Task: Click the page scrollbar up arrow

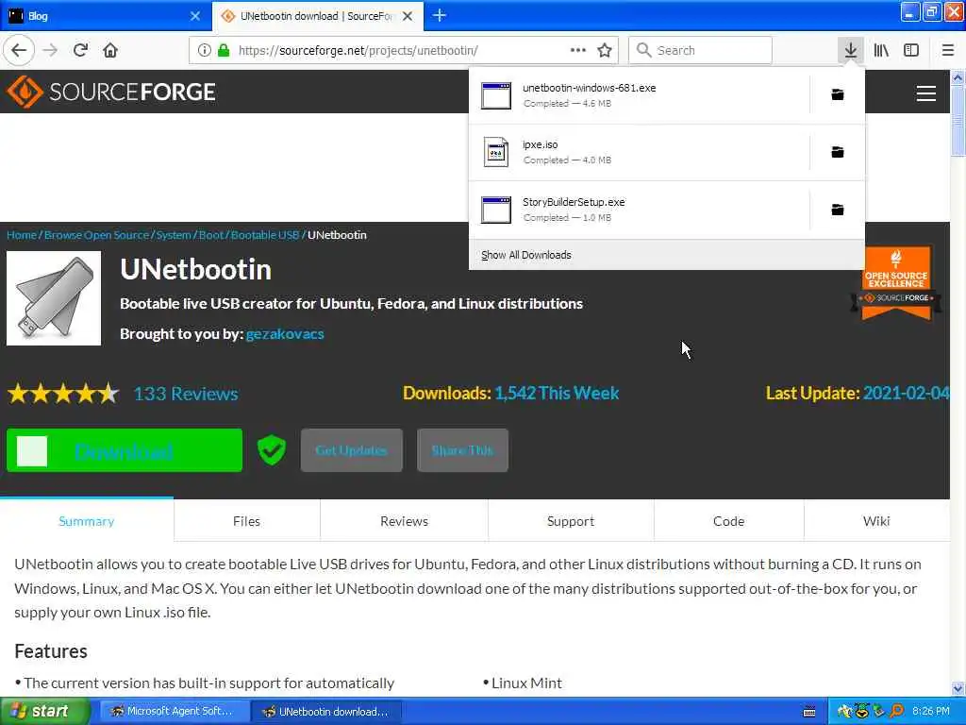Action: (958, 77)
